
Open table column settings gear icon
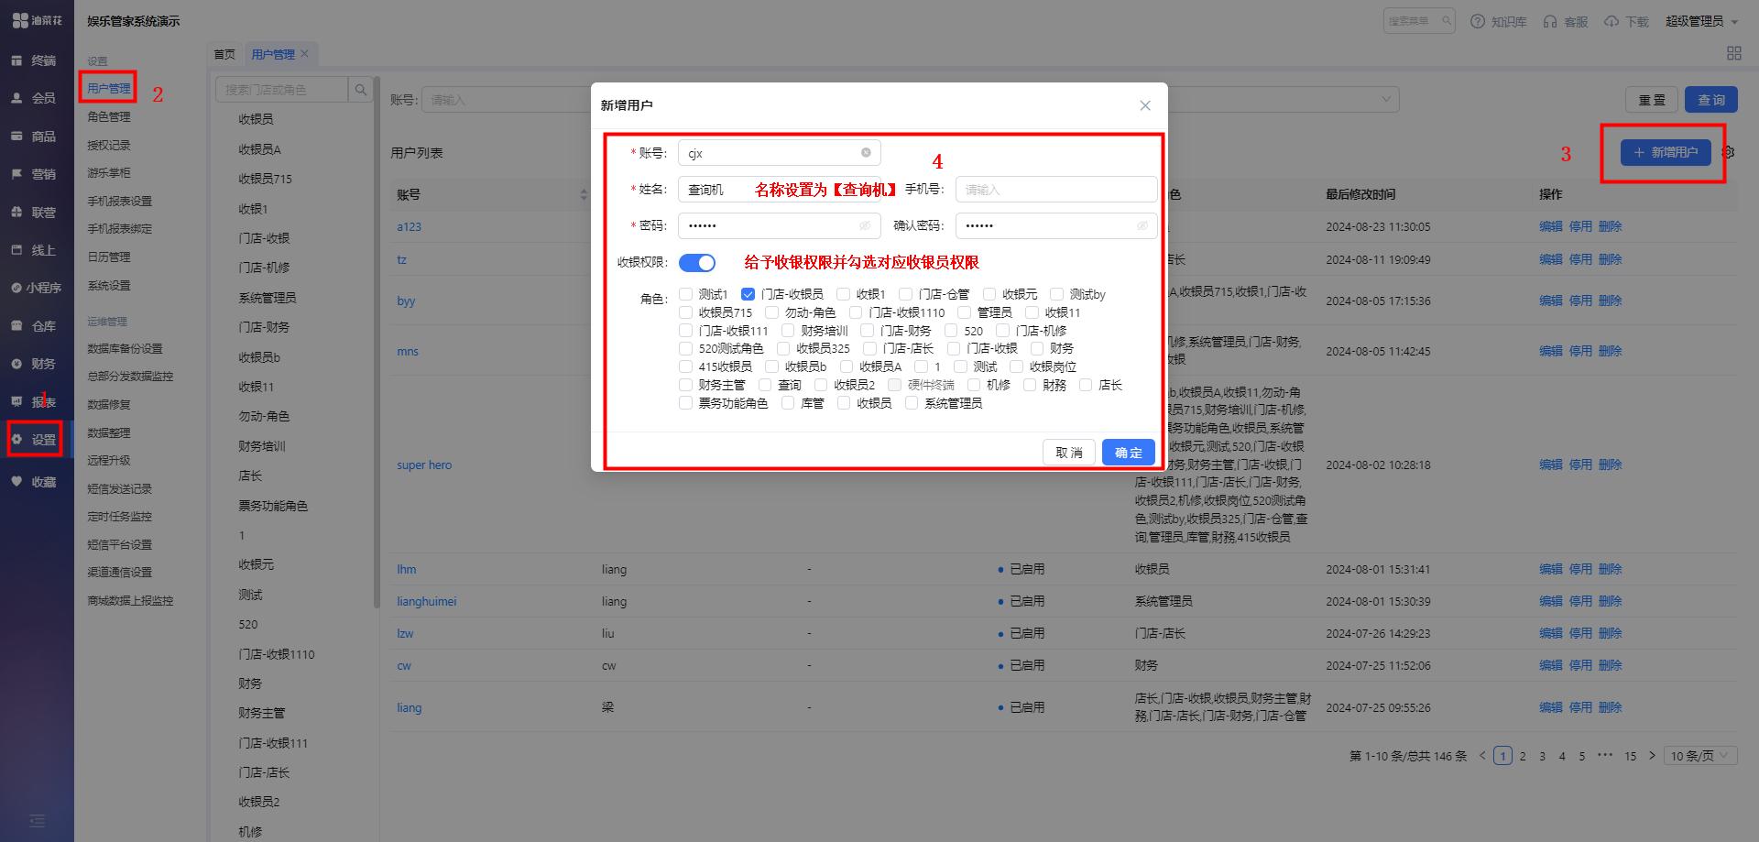coord(1728,152)
